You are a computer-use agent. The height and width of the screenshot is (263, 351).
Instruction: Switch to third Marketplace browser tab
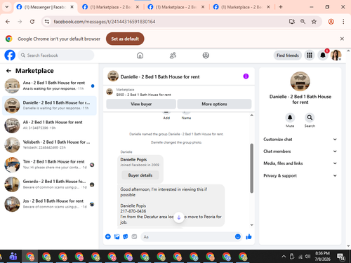176,7
